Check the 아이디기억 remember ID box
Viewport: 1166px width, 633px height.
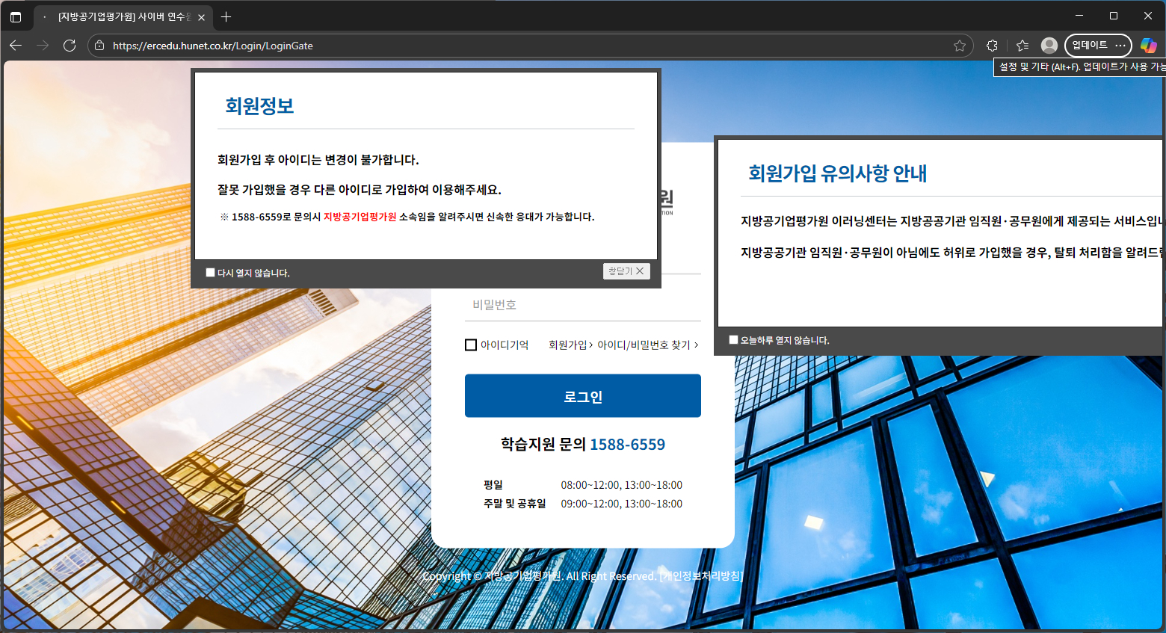coord(471,345)
